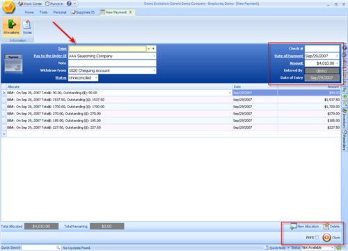The width and height of the screenshot is (348, 251).
Task: Open the Tools tab
Action: [x=43, y=13]
